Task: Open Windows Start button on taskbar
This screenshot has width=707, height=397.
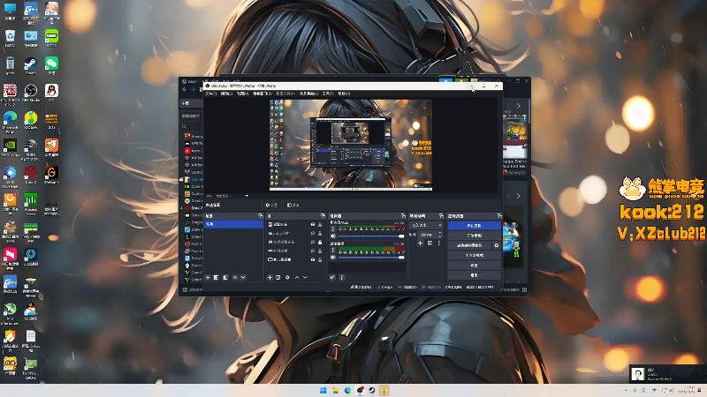Action: click(323, 390)
